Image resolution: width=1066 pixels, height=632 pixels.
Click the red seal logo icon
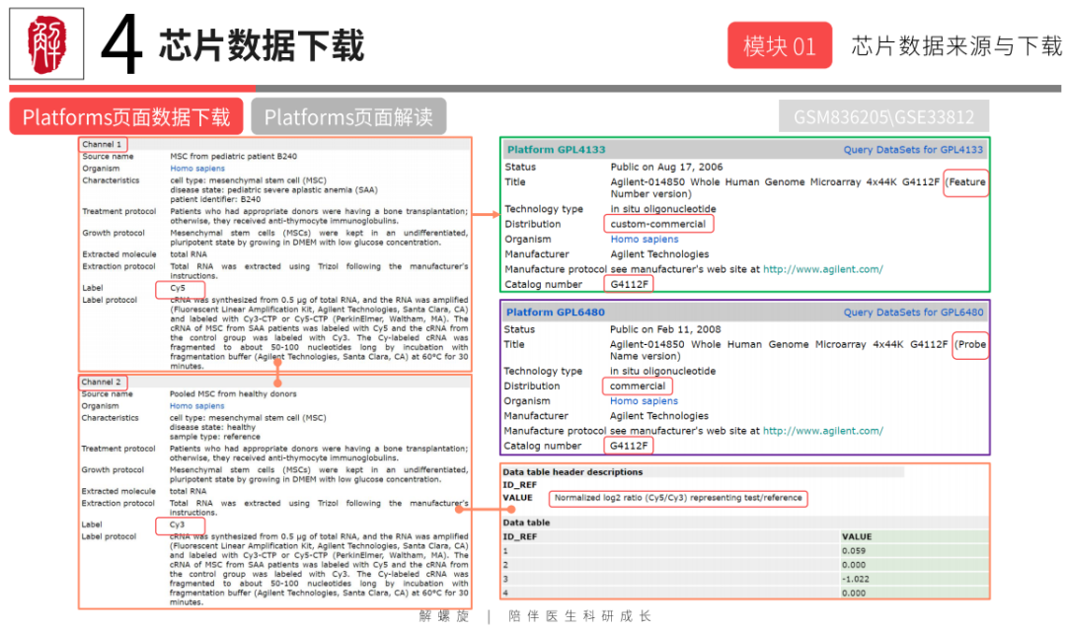(46, 44)
